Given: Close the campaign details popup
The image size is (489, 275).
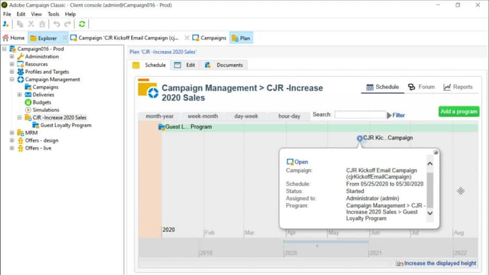Looking at the screenshot, I should (436, 152).
